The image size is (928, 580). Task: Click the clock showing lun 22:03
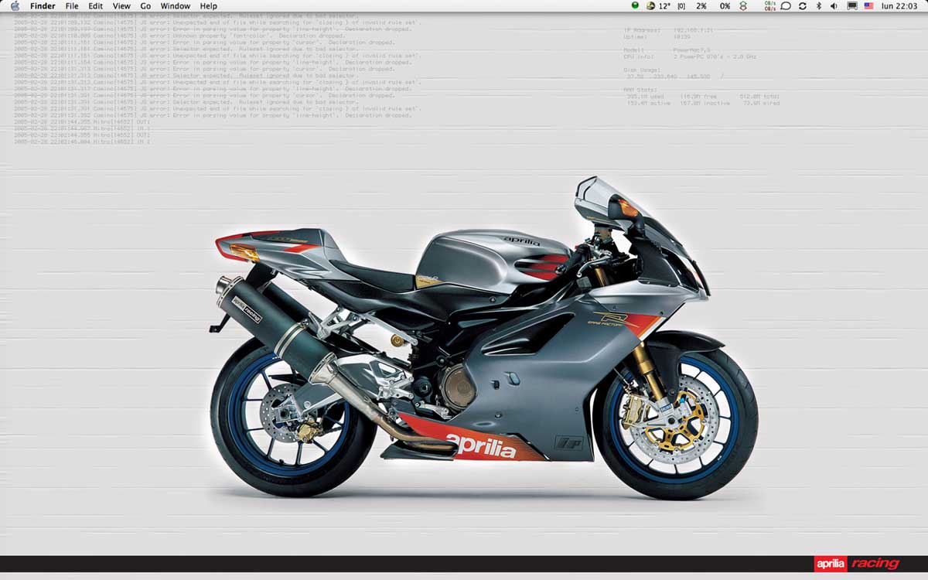pos(899,5)
